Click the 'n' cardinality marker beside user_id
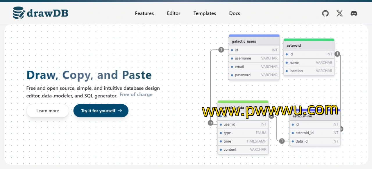Viewport: 372px width, 169px height. point(211,123)
